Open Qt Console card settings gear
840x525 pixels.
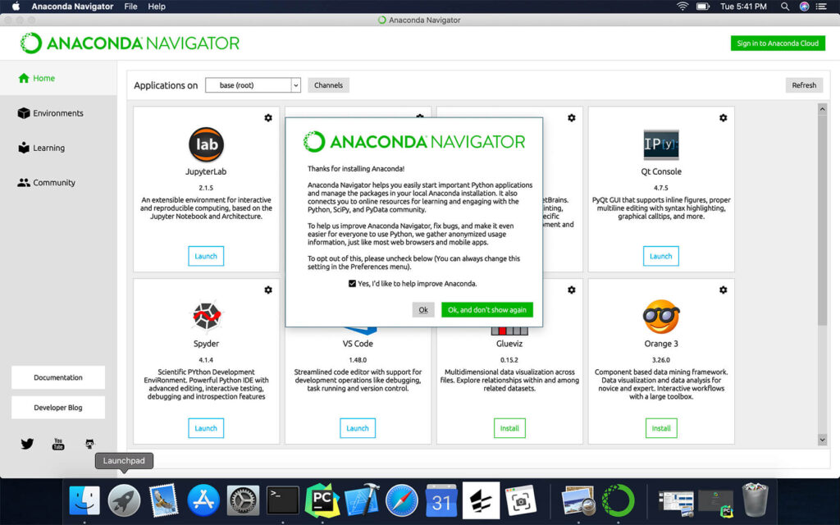point(724,118)
